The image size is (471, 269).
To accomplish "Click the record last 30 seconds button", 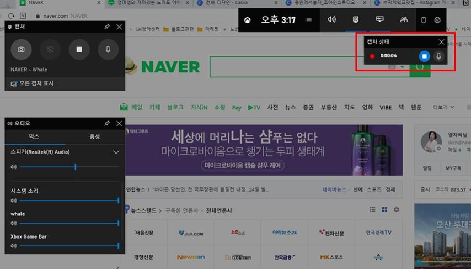I will [x=50, y=49].
